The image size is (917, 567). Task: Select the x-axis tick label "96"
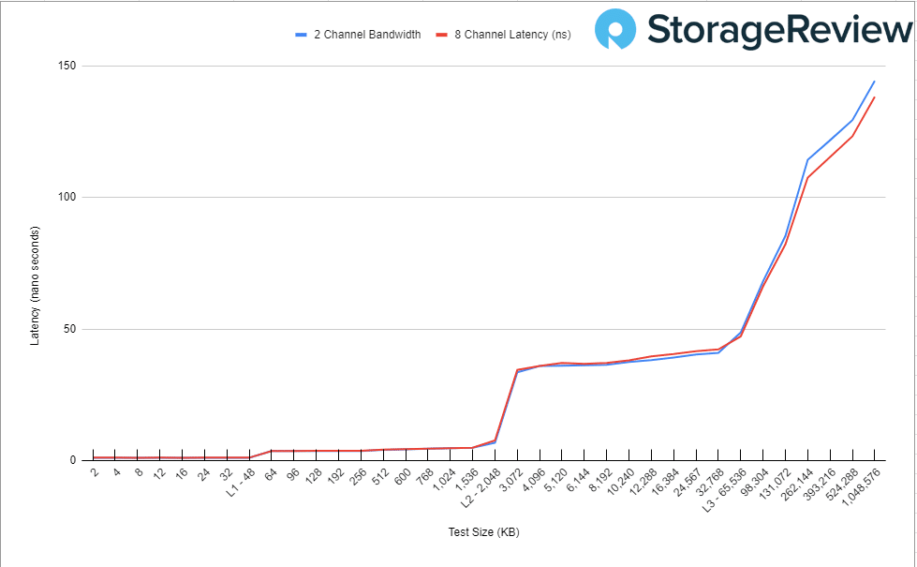tap(293, 474)
